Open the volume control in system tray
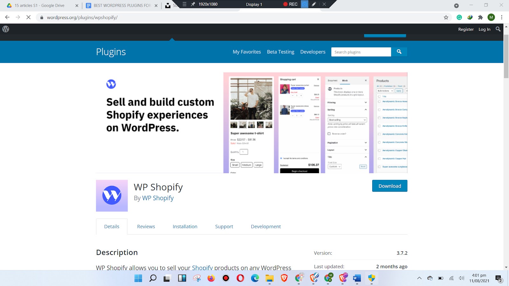Screen dimensions: 509x286 click(x=462, y=278)
